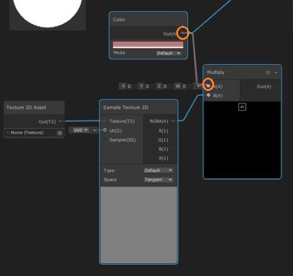Click the X value input field
The image size is (293, 276).
[x=127, y=86]
